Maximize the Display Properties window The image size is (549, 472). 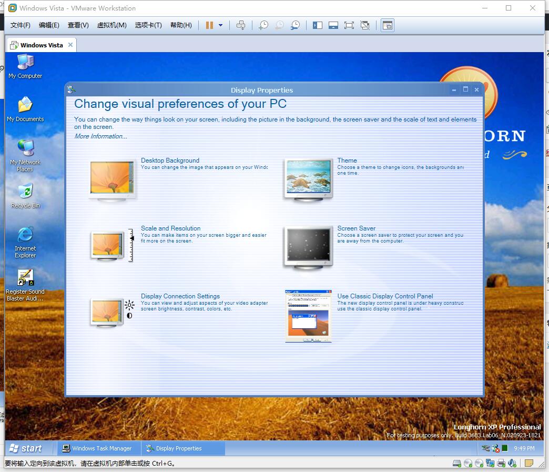point(465,89)
